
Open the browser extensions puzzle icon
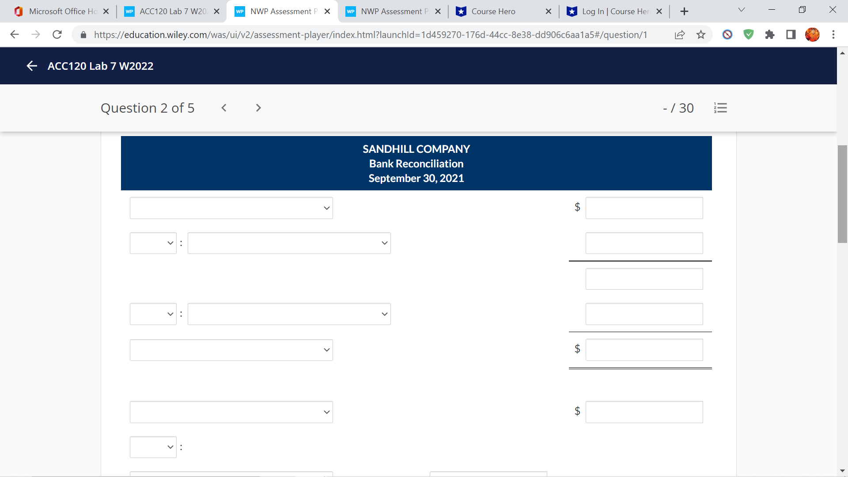coord(770,34)
